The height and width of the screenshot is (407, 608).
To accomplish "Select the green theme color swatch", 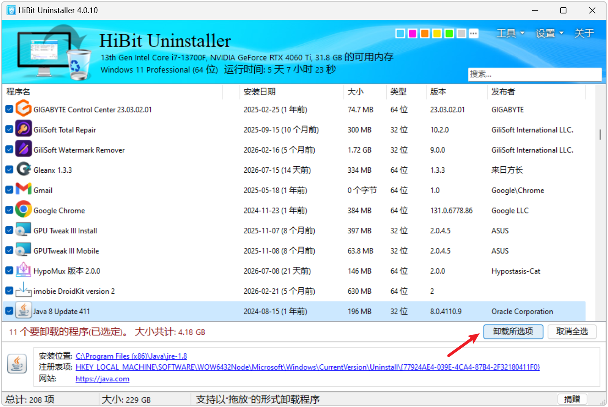I will coord(449,33).
